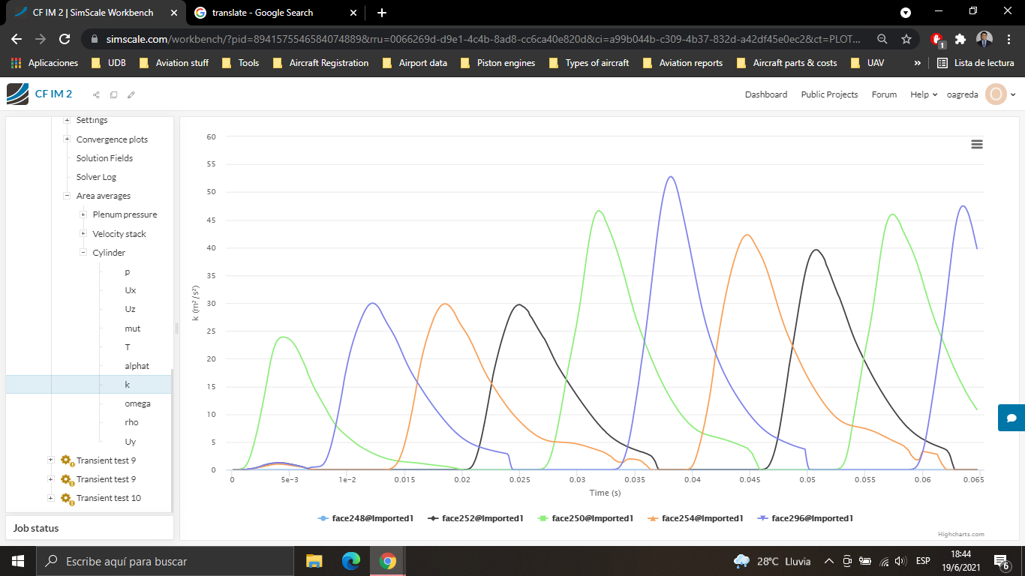This screenshot has width=1025, height=576.
Task: Open Microsoft Edge from the taskbar
Action: coord(350,561)
